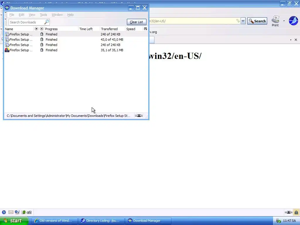The image size is (300, 225).
Task: Open Mail from the component bar
Action: click(11, 212)
